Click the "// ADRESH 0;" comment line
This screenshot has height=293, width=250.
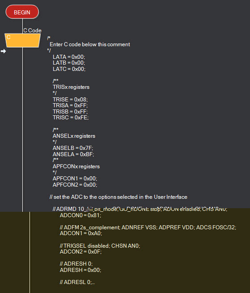[x=76, y=264]
